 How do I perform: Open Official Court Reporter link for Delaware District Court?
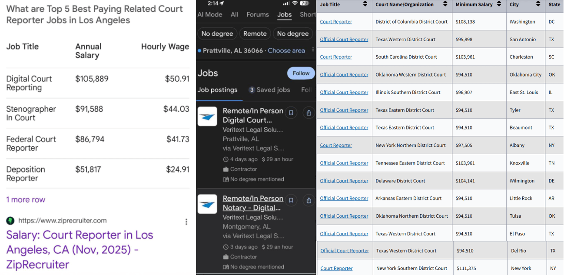[x=344, y=181]
